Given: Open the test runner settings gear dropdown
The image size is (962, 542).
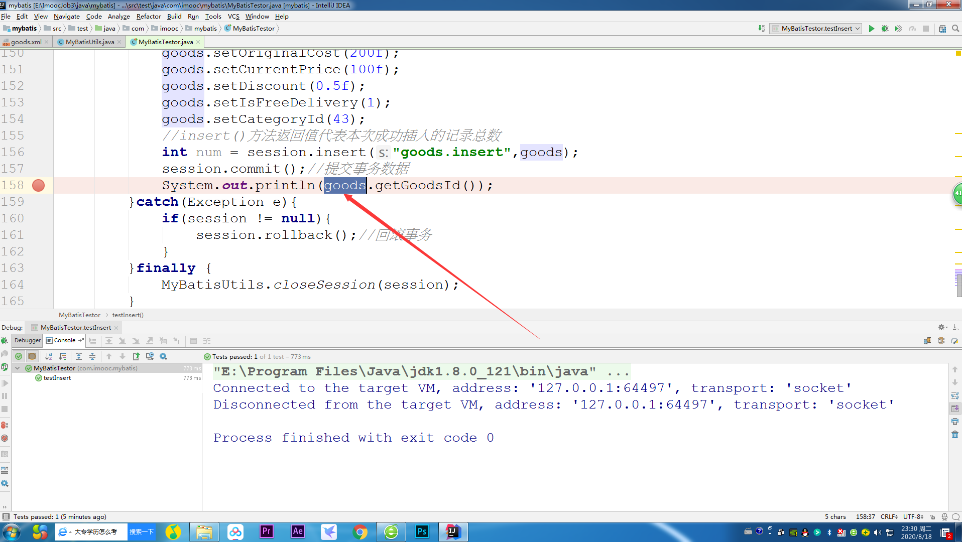Looking at the screenshot, I should (163, 356).
